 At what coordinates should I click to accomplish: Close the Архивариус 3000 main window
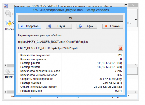pos(133,5)
